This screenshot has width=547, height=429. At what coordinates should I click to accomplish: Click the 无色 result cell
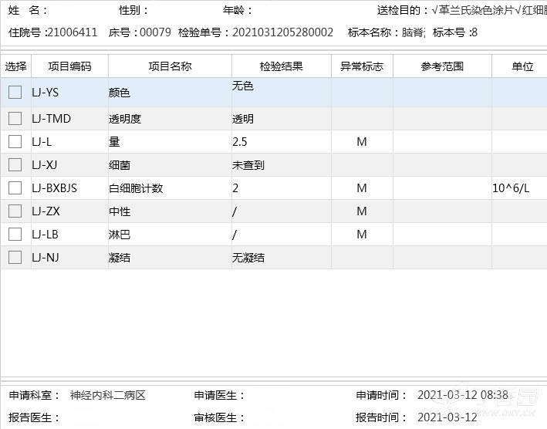[x=243, y=86]
